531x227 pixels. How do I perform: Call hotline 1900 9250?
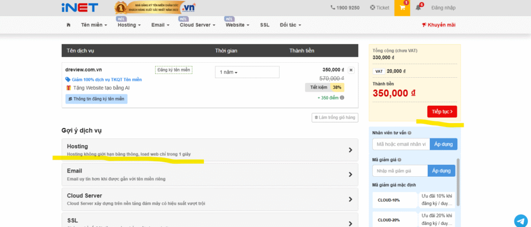tap(345, 7)
